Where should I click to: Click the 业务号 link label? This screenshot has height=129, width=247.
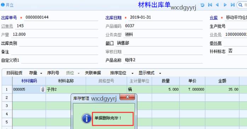click(216, 35)
